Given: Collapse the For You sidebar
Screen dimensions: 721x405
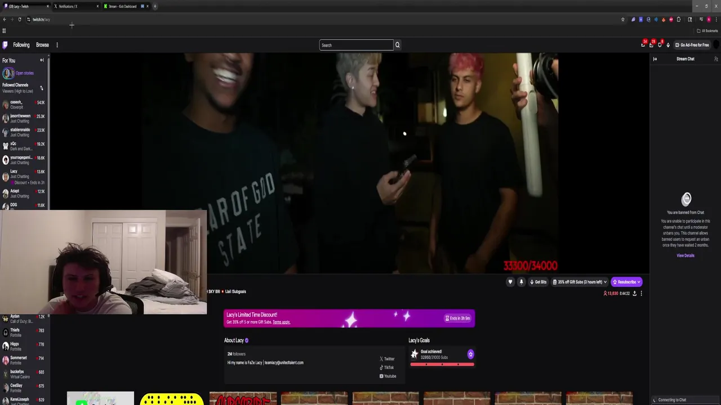Looking at the screenshot, I should [x=42, y=60].
